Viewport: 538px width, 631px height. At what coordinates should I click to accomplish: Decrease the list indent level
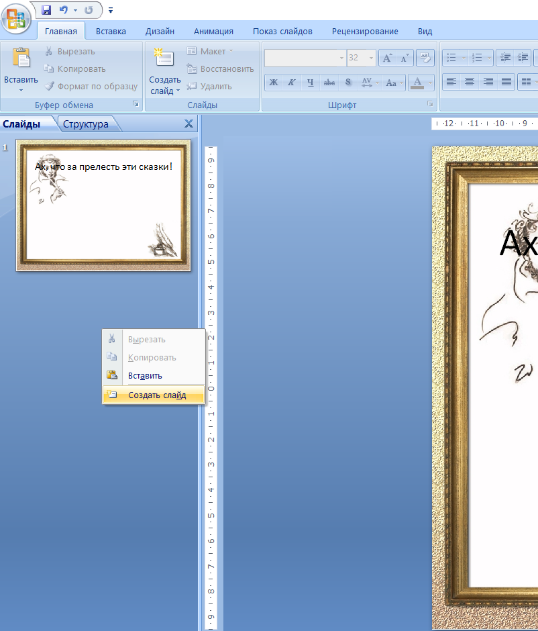tap(505, 58)
